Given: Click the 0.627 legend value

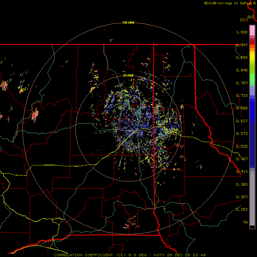Looking at the screenshot, I should (242, 121).
